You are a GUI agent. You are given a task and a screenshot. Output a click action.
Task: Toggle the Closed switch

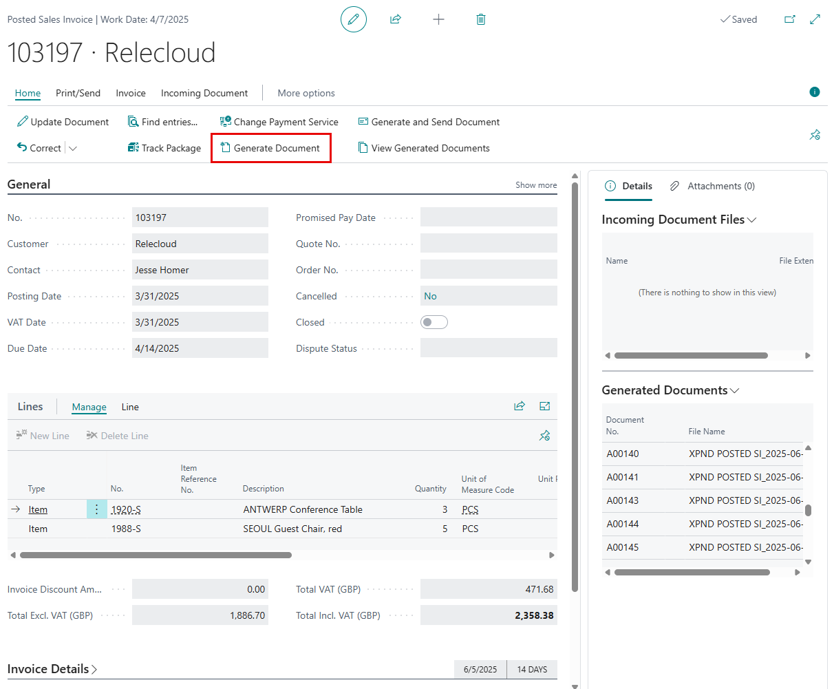pyautogui.click(x=434, y=322)
